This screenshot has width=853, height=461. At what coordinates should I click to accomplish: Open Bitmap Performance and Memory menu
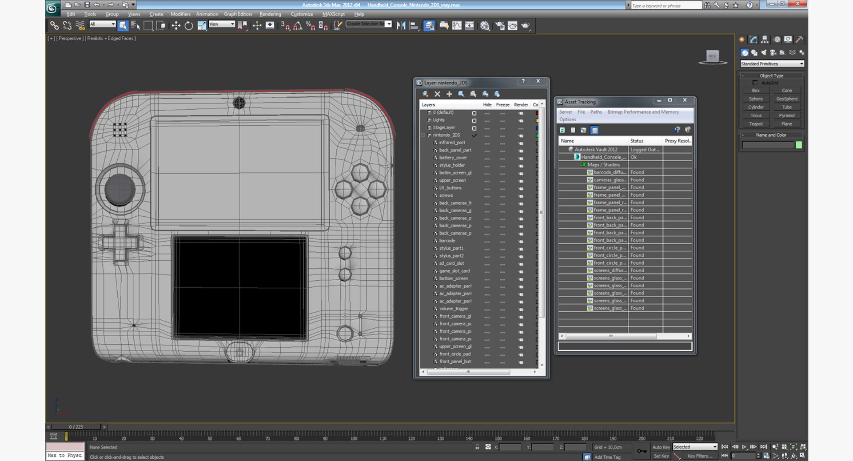click(x=643, y=112)
